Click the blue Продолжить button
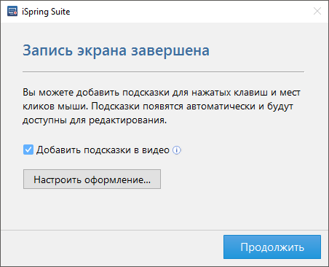The height and width of the screenshot is (267, 329). tap(272, 247)
